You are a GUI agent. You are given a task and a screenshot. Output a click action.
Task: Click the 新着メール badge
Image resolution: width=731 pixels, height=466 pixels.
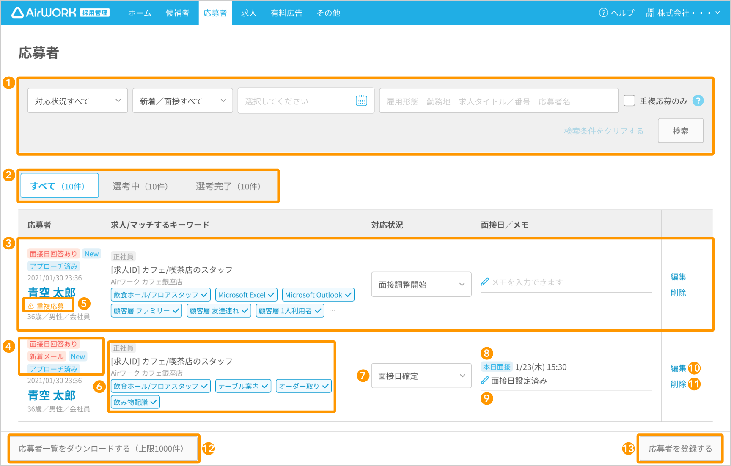47,356
